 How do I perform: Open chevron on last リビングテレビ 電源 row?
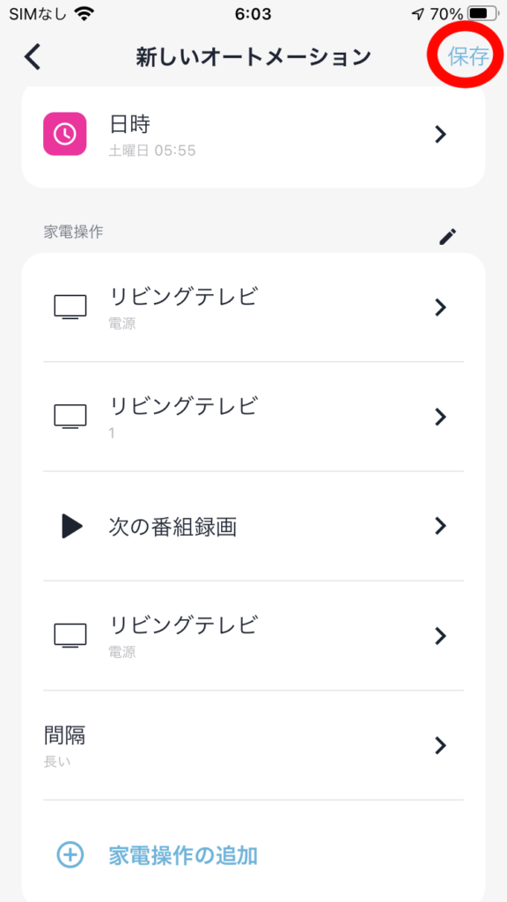coord(440,636)
